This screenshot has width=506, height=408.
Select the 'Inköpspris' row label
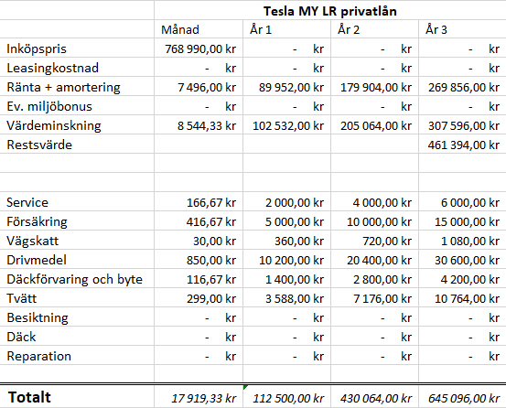point(77,48)
